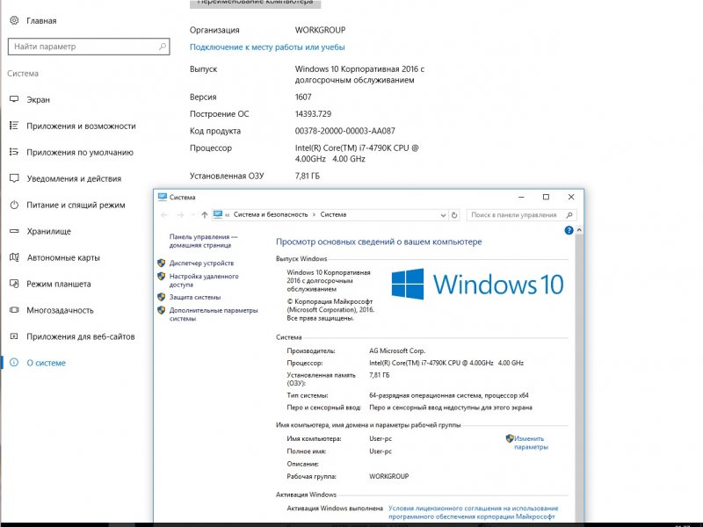The width and height of the screenshot is (703, 527).
Task: Click the Система window title bar icon
Action: [x=163, y=197]
